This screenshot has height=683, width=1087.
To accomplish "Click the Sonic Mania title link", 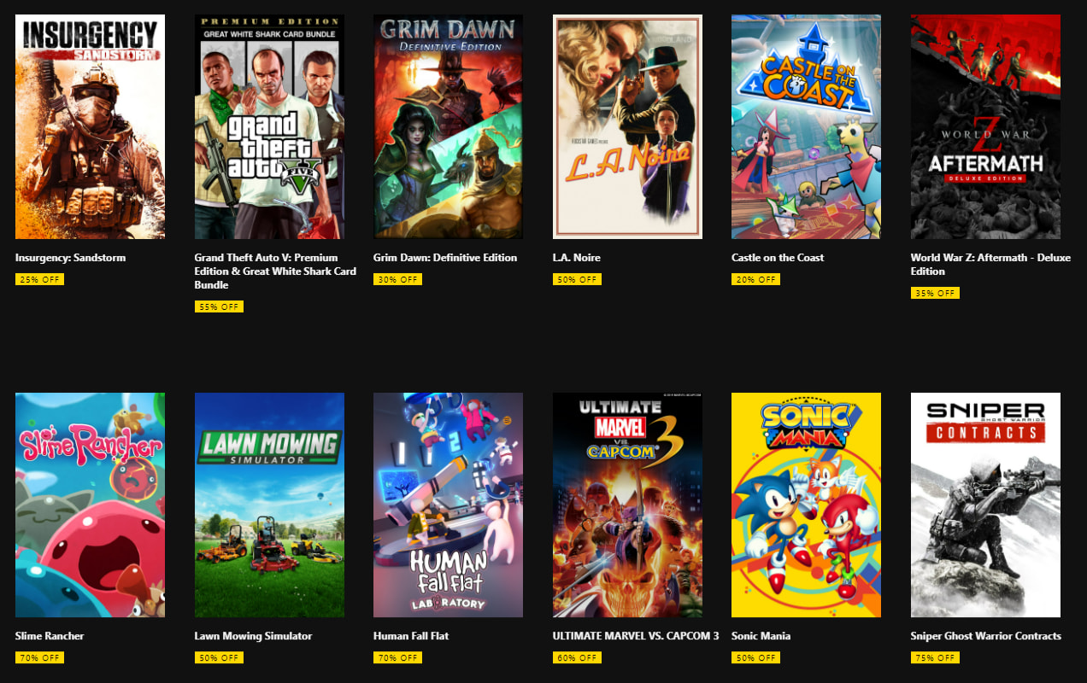I will click(761, 636).
